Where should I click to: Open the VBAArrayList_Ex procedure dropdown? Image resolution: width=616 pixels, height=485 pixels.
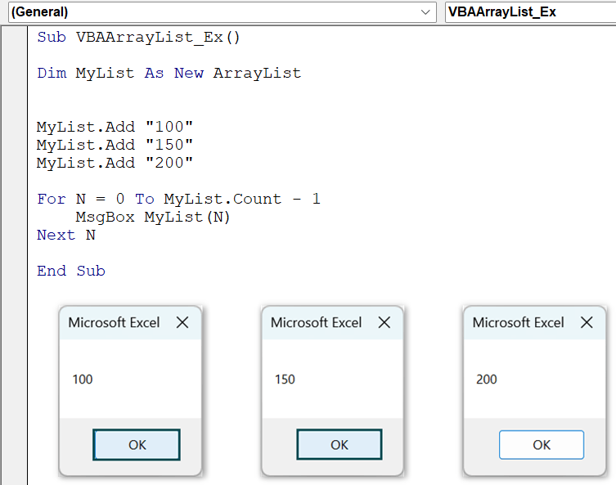pos(530,11)
